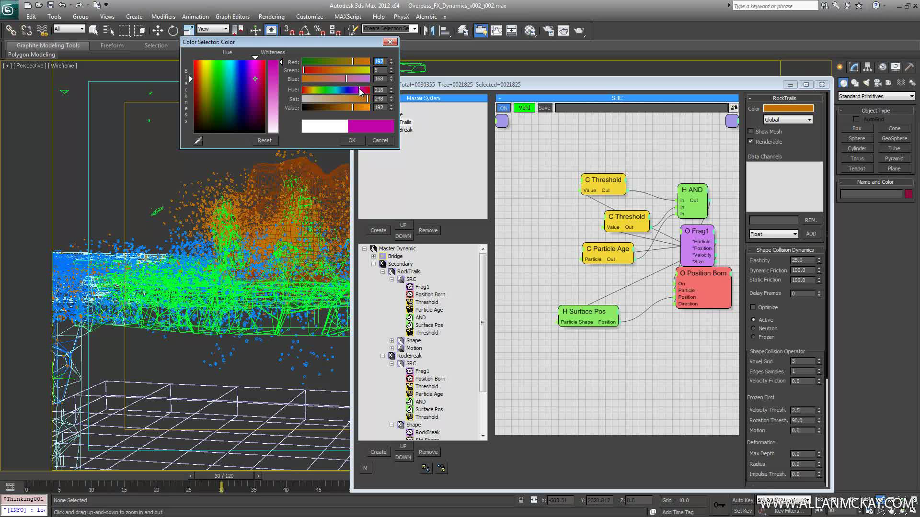The height and width of the screenshot is (517, 920).
Task: Open the PhysX menu
Action: click(401, 16)
